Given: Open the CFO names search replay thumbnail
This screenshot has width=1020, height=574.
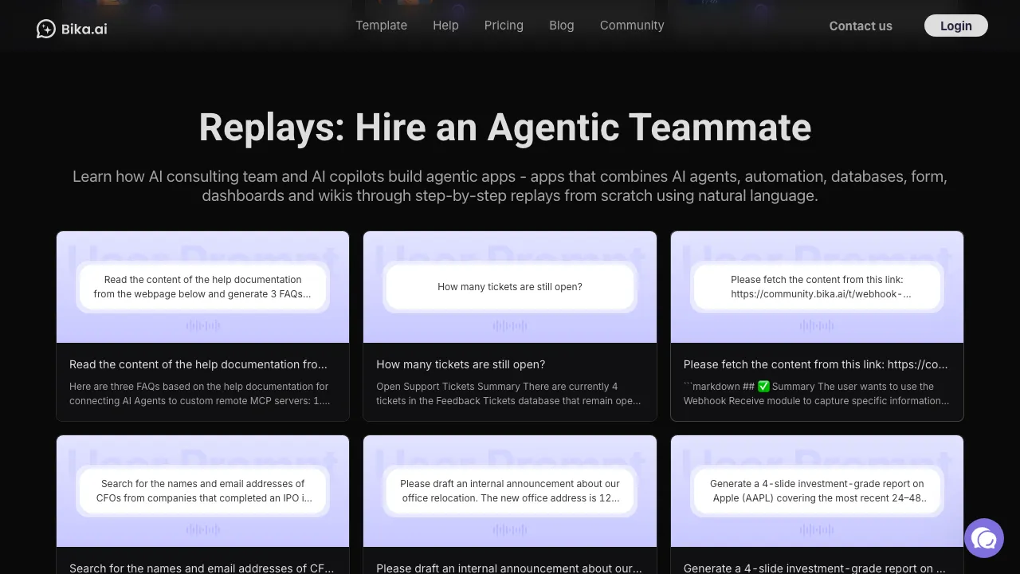Looking at the screenshot, I should [x=202, y=491].
